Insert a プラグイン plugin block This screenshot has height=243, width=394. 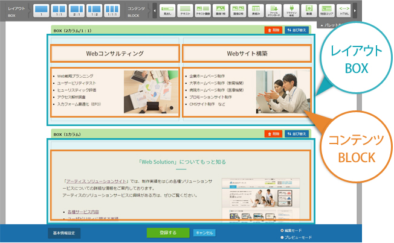[291, 11]
